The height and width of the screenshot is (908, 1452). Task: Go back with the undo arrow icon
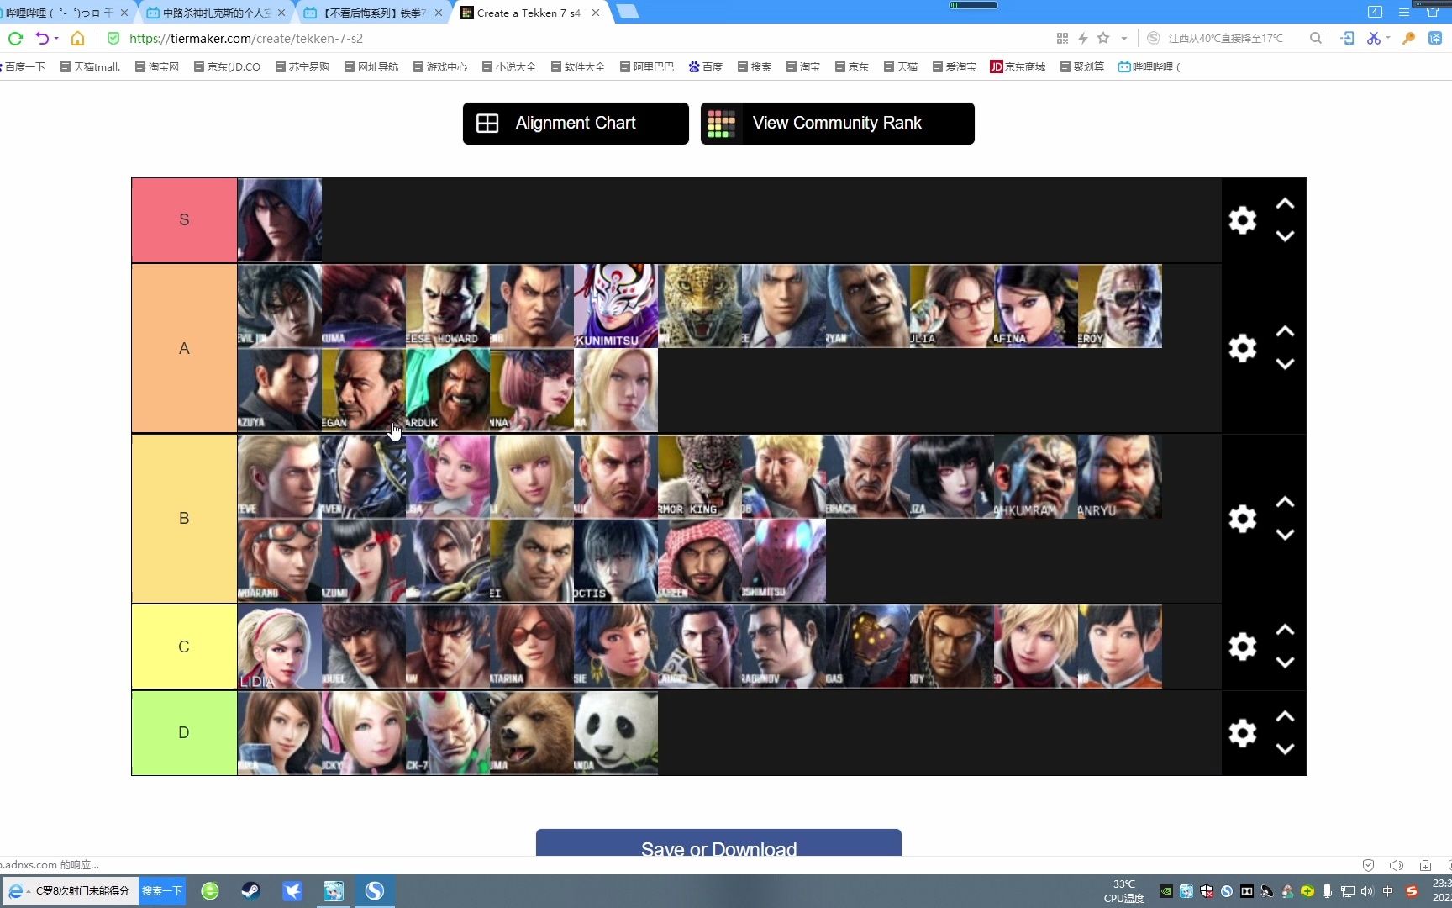pos(42,38)
